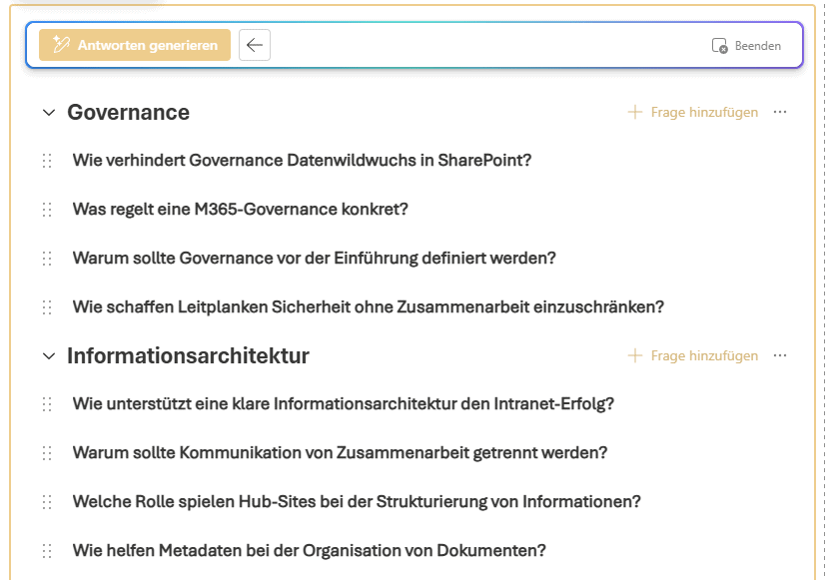Open the Governance section more options menu
835x580 pixels.
780,112
